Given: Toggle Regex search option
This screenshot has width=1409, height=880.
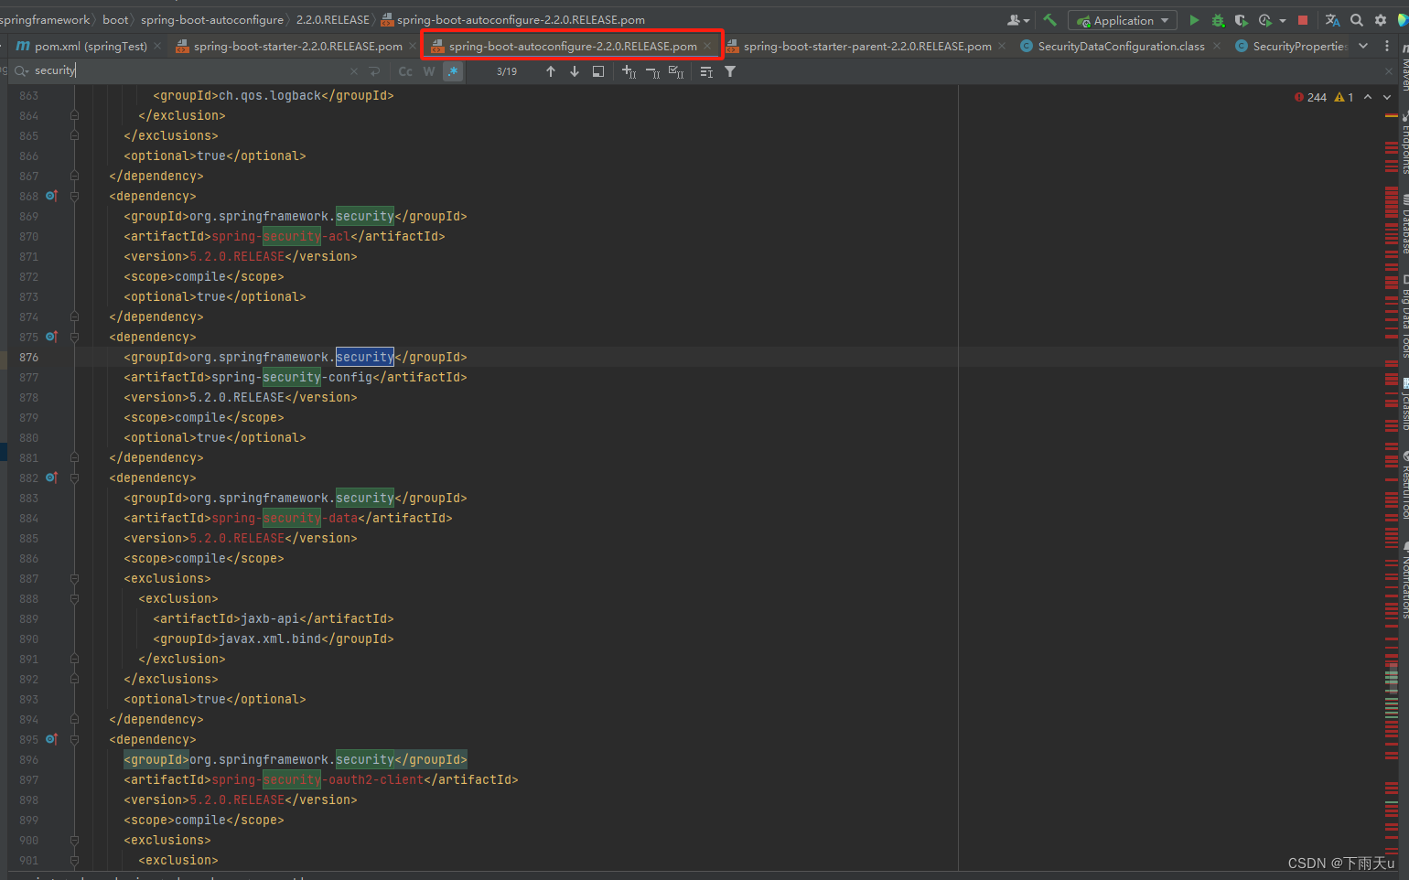Looking at the screenshot, I should point(453,71).
